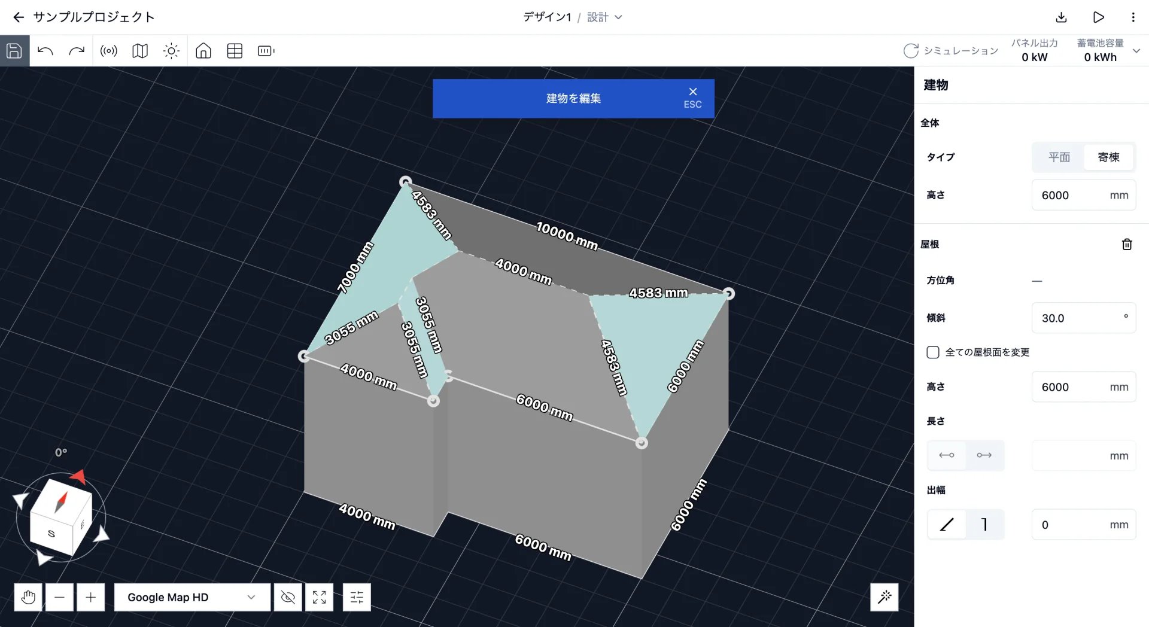Switch building type to 平面
The width and height of the screenshot is (1149, 627).
point(1059,157)
